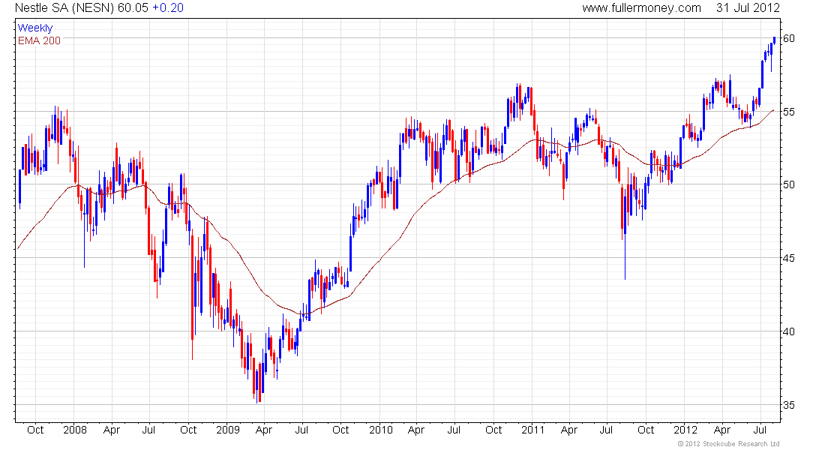Click the 60 price axis label
Screen dimensions: 825x450
(x=789, y=38)
